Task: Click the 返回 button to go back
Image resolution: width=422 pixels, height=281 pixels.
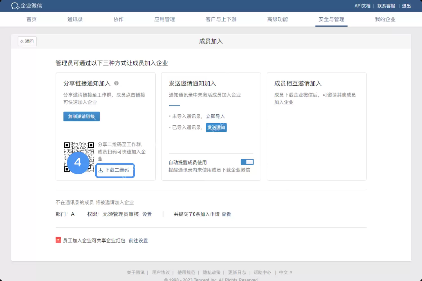Action: click(27, 41)
